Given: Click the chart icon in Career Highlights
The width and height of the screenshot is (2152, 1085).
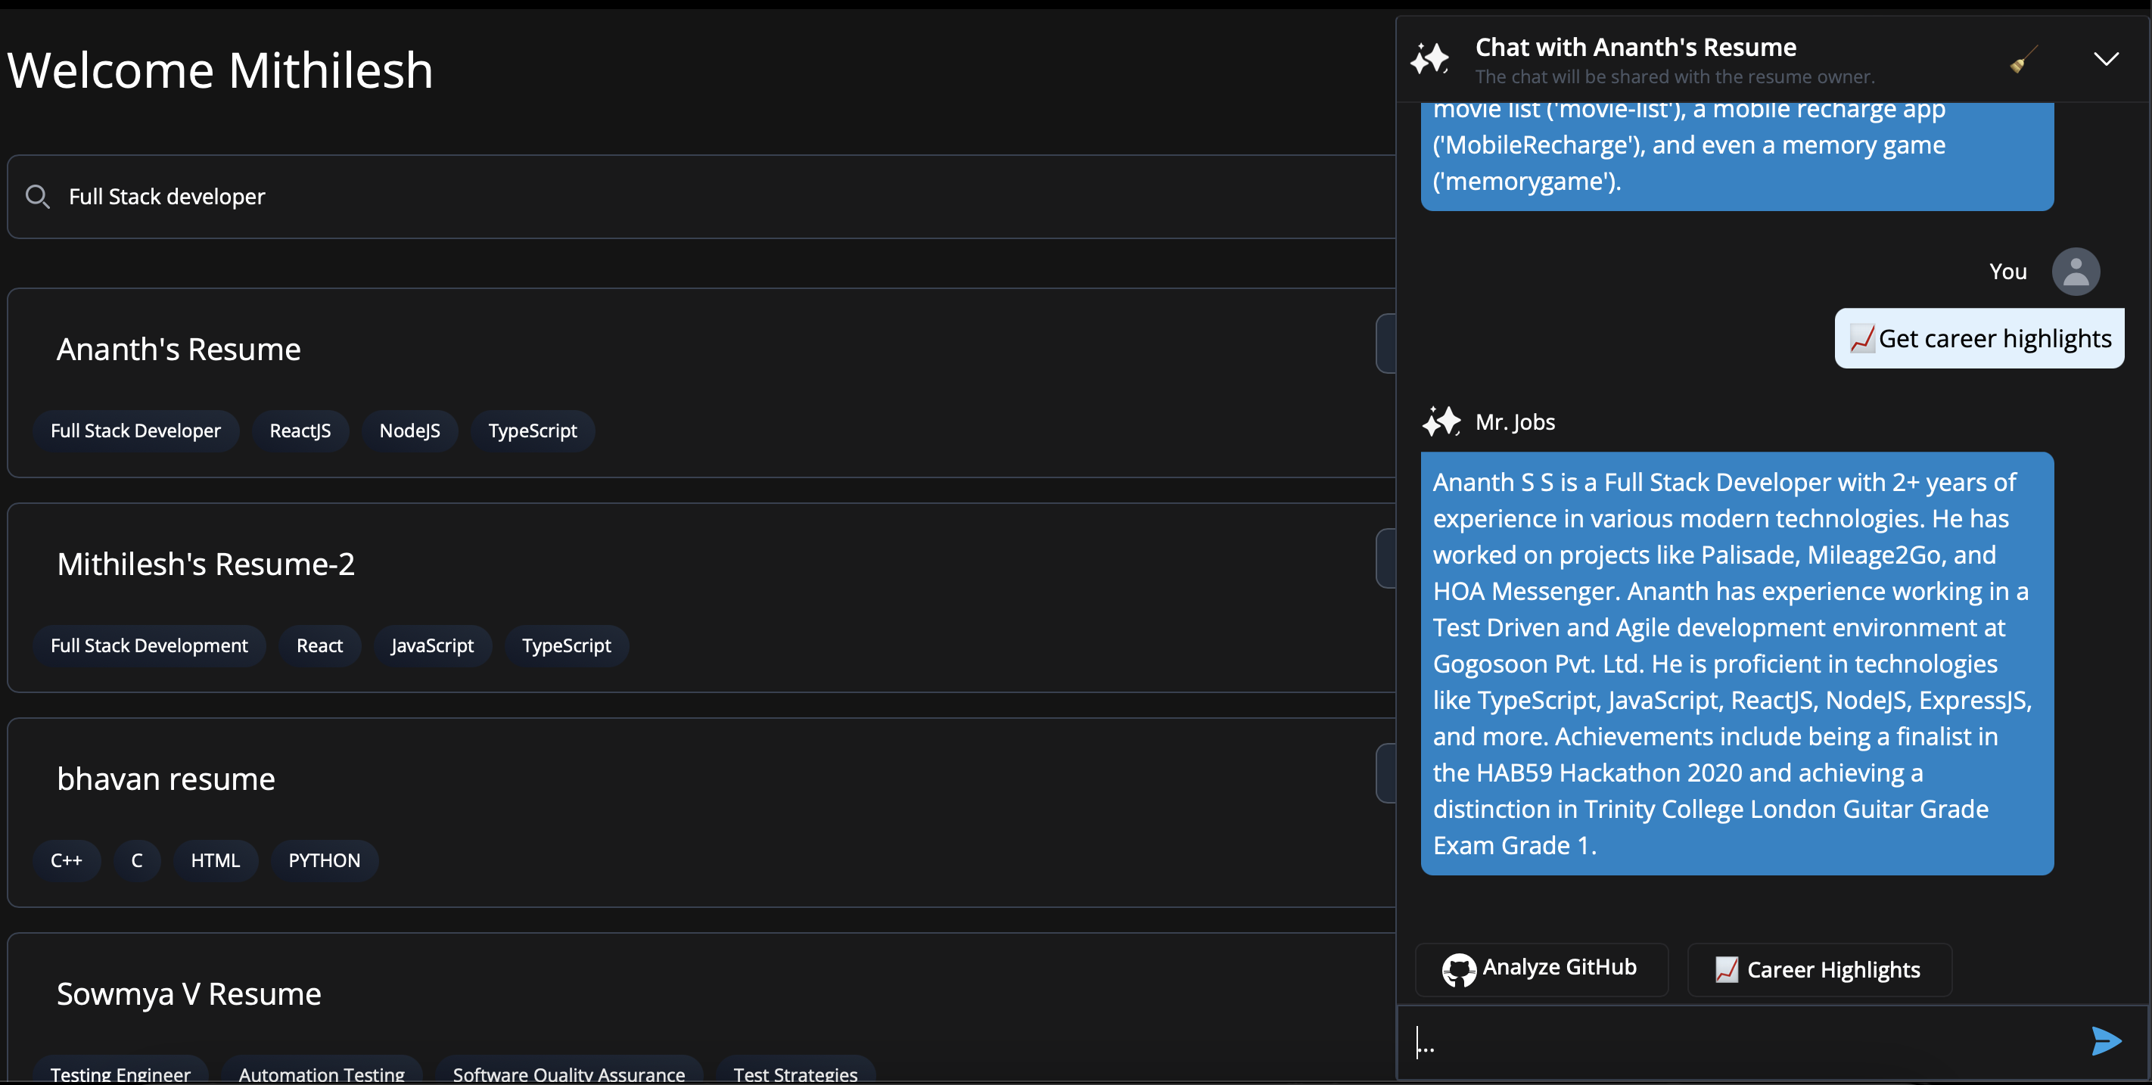Looking at the screenshot, I should pos(1726,970).
